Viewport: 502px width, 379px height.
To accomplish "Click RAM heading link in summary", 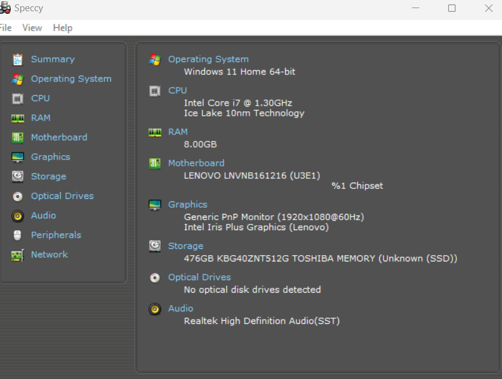I will coord(178,132).
